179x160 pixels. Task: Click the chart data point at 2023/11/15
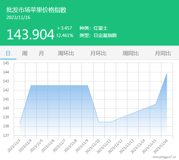click(156, 104)
